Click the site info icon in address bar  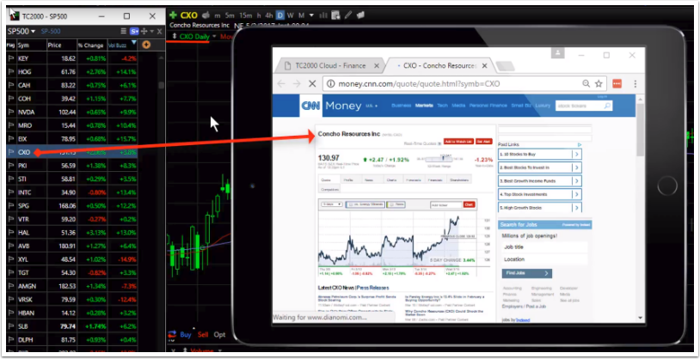[x=330, y=83]
